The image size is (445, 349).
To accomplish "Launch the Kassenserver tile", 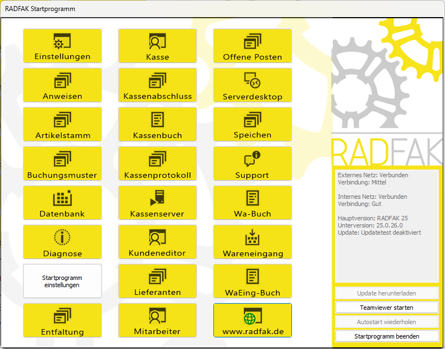I will [158, 203].
